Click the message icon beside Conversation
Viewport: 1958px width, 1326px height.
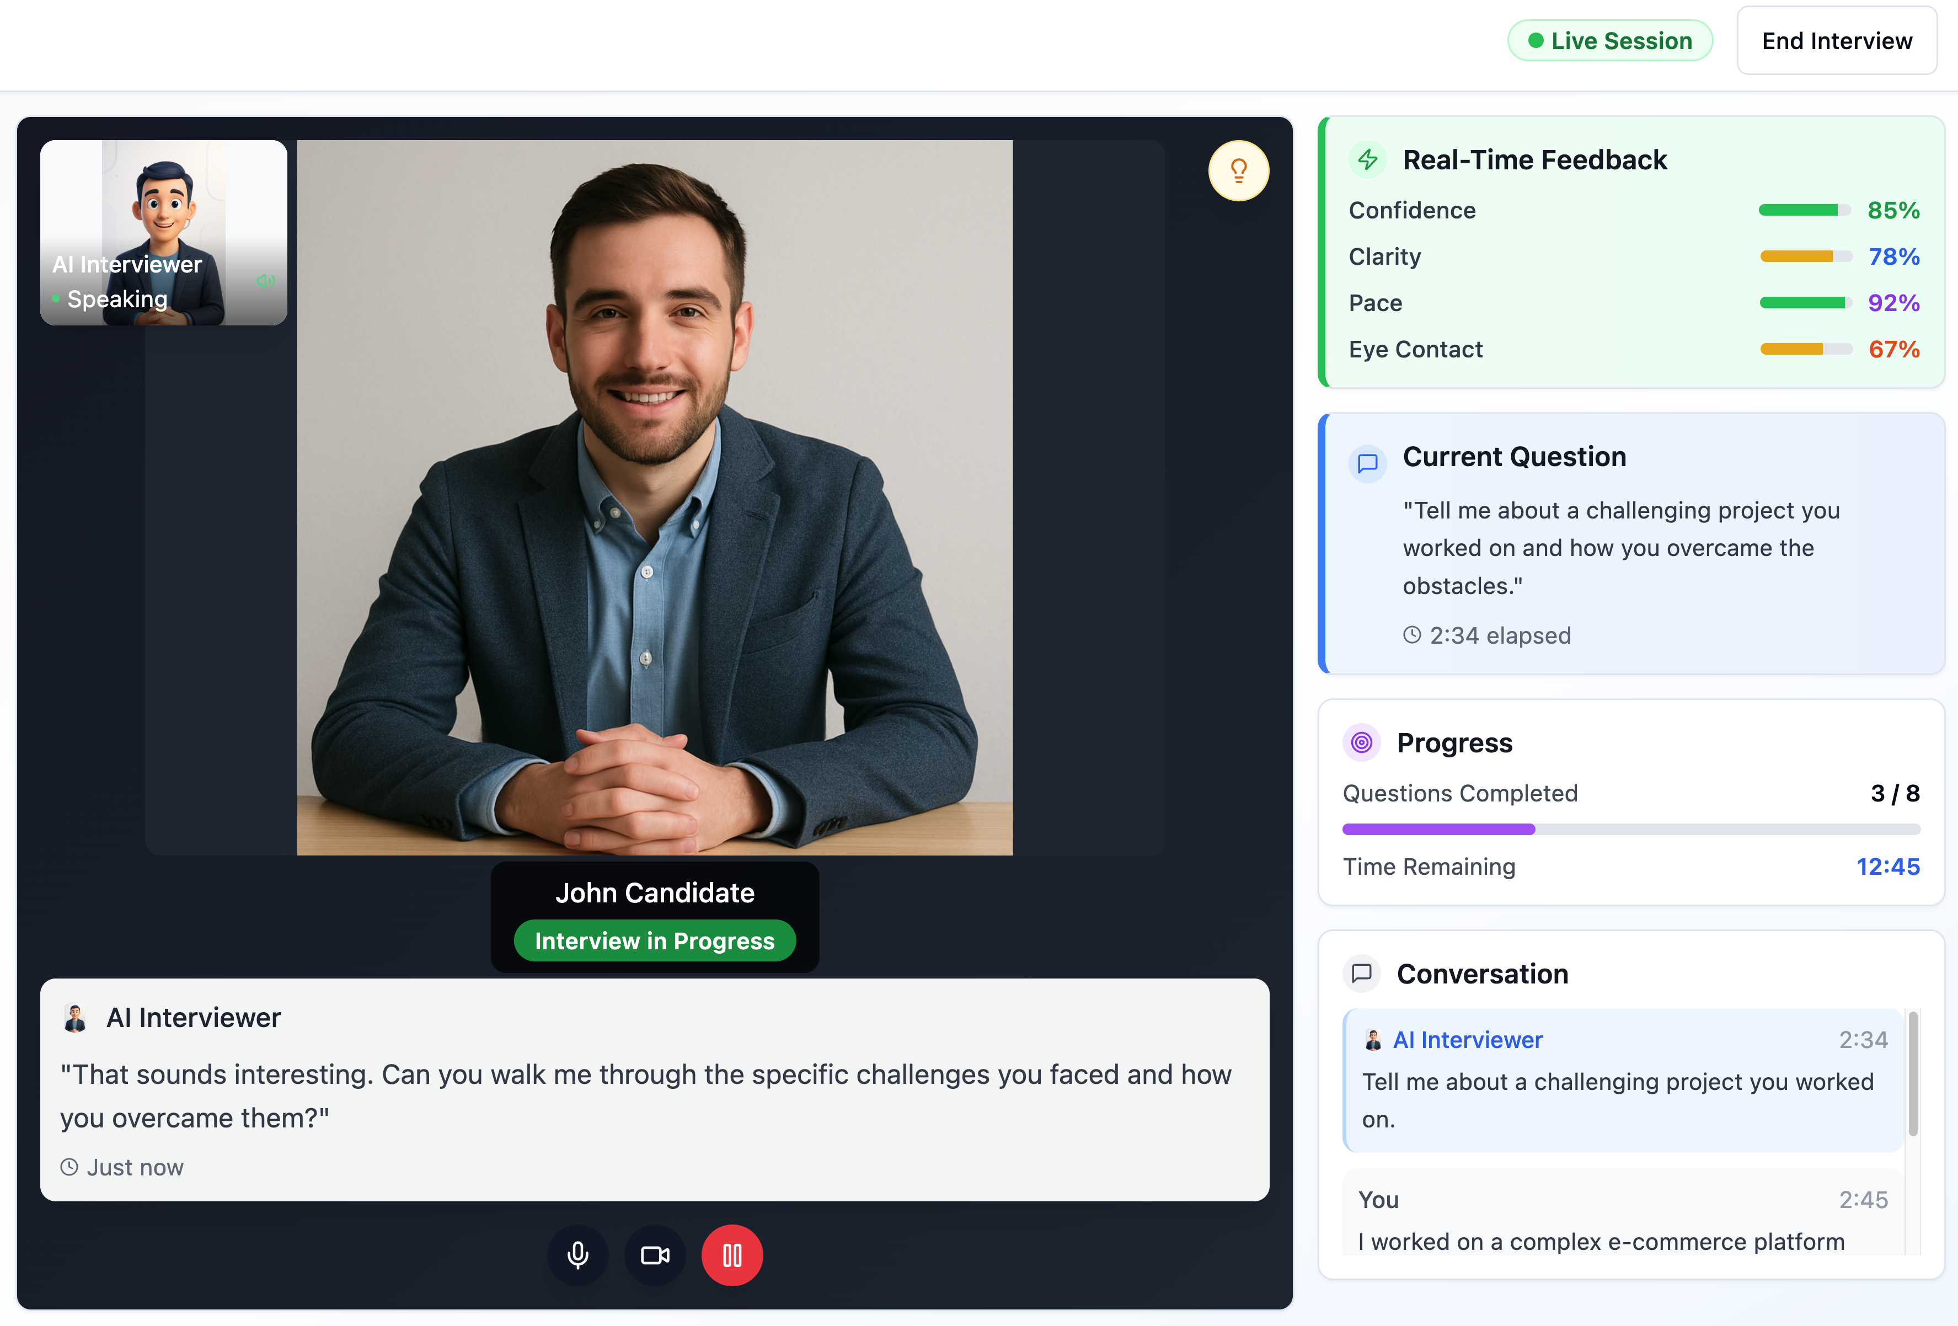coord(1362,974)
